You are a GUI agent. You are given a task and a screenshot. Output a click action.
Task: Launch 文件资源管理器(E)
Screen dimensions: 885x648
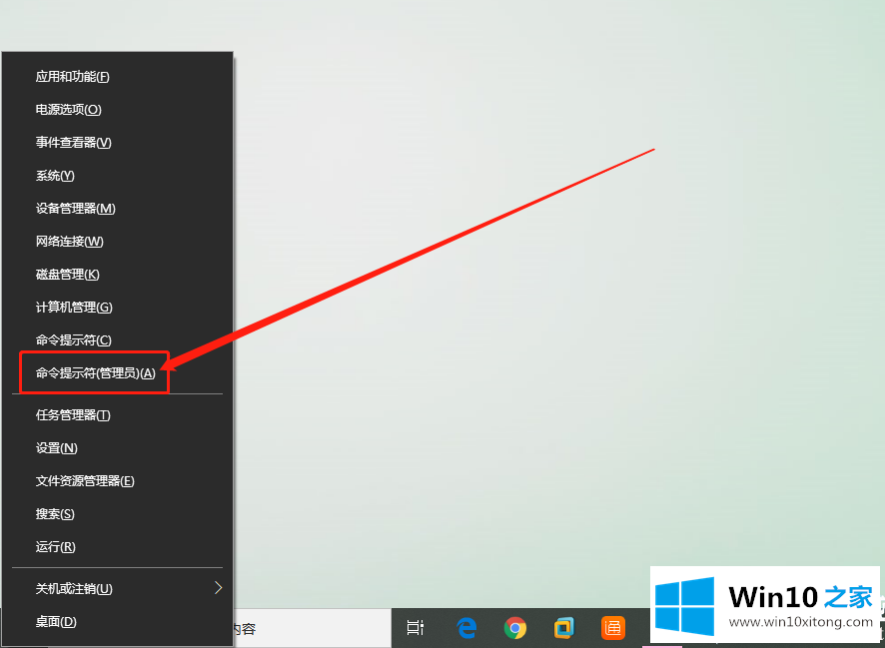coord(118,481)
